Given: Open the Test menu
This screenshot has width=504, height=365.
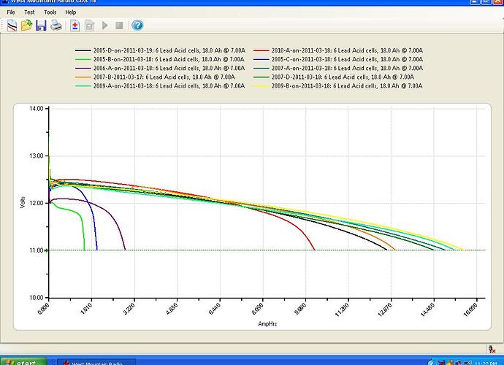Looking at the screenshot, I should point(29,12).
